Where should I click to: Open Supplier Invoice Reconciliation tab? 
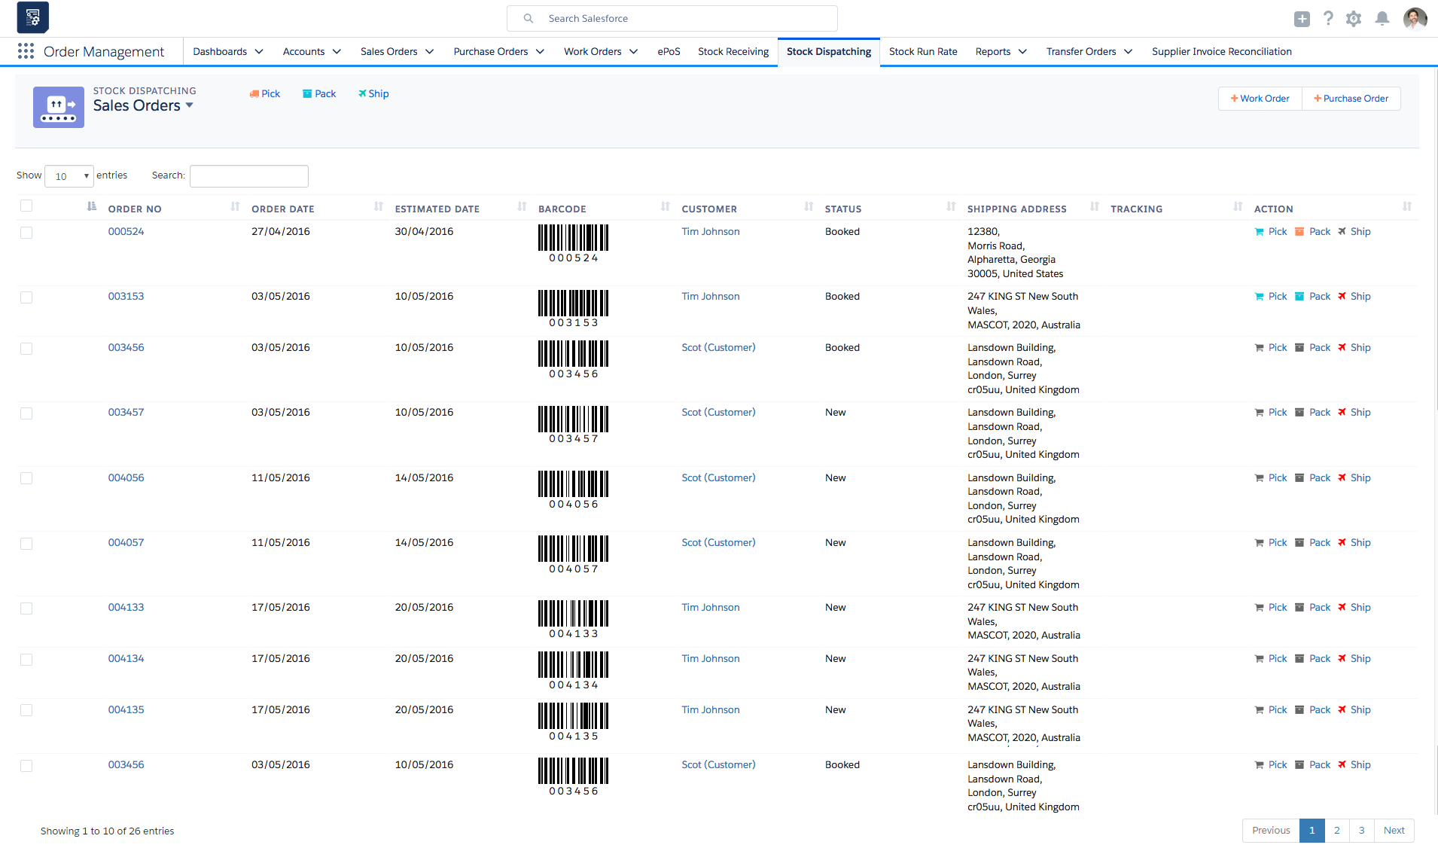pos(1222,52)
